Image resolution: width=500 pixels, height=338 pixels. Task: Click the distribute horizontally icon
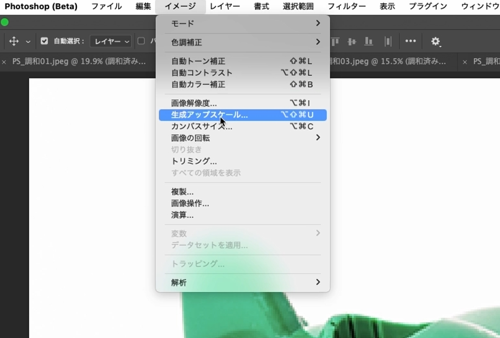pyautogui.click(x=388, y=41)
